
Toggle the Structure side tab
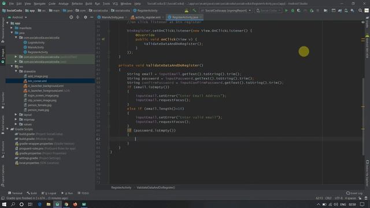[3, 149]
